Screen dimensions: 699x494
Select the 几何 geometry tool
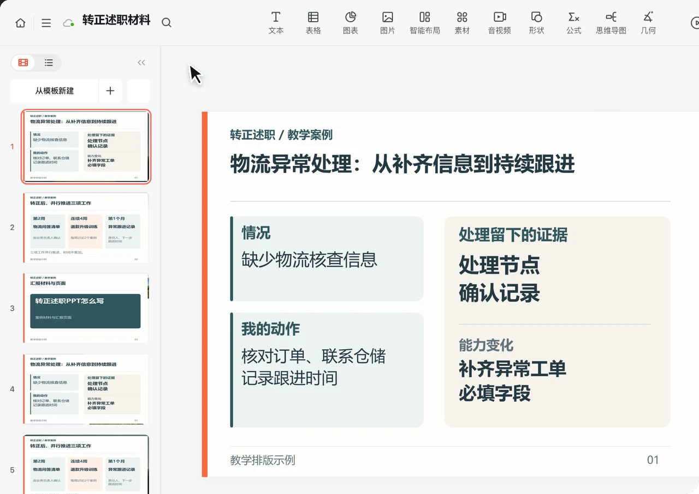pos(648,23)
